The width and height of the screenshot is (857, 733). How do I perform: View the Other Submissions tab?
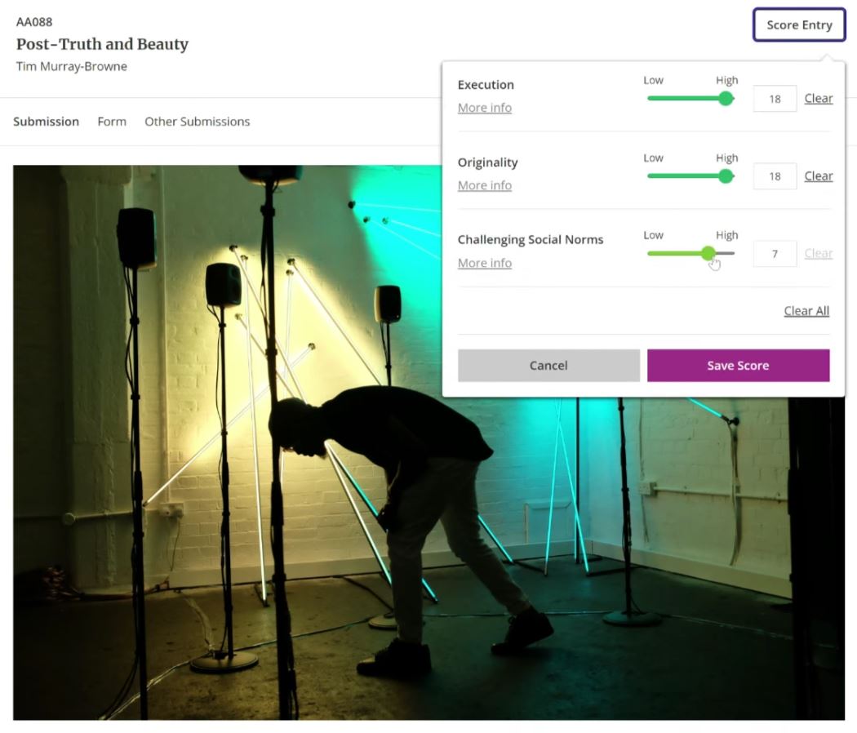point(197,121)
